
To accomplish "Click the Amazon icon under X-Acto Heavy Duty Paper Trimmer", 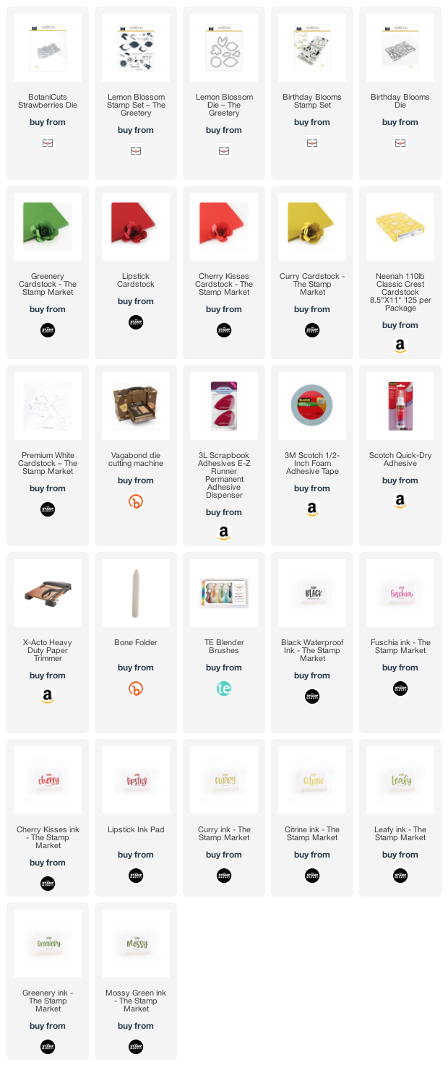I will pos(48,696).
